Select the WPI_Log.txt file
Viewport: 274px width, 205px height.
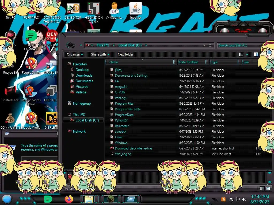pos(123,154)
